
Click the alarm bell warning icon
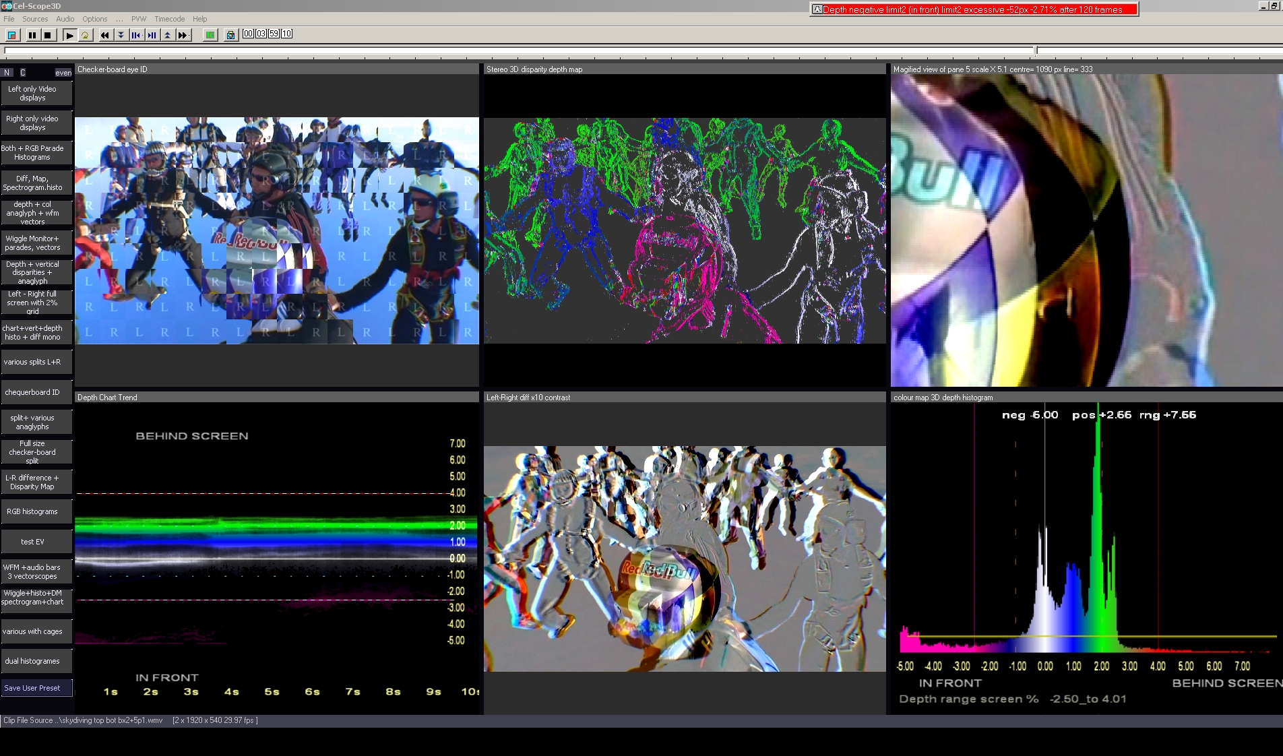click(x=817, y=9)
